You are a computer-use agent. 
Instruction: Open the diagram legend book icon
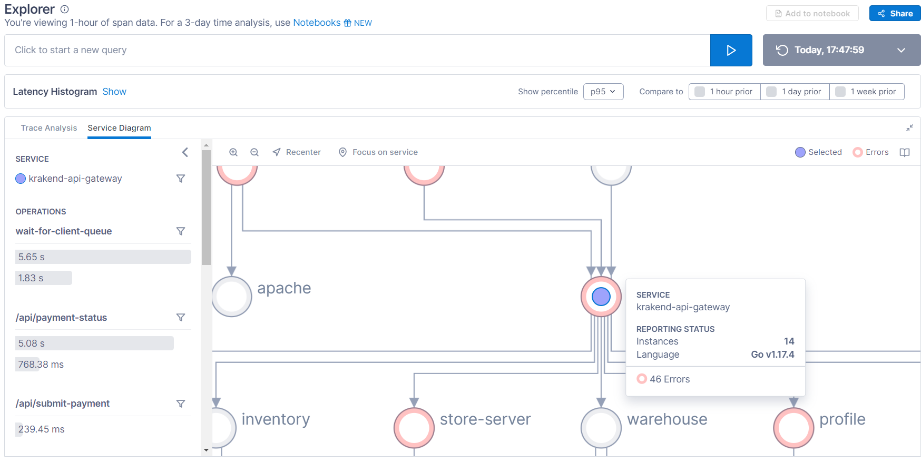[905, 152]
